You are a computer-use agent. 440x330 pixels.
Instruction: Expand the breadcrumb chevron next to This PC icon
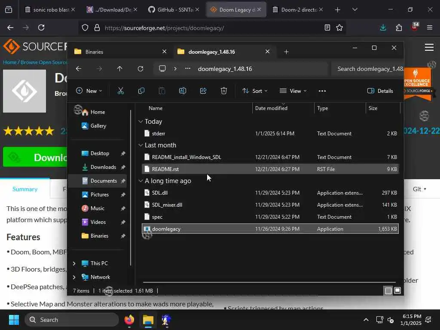175,68
